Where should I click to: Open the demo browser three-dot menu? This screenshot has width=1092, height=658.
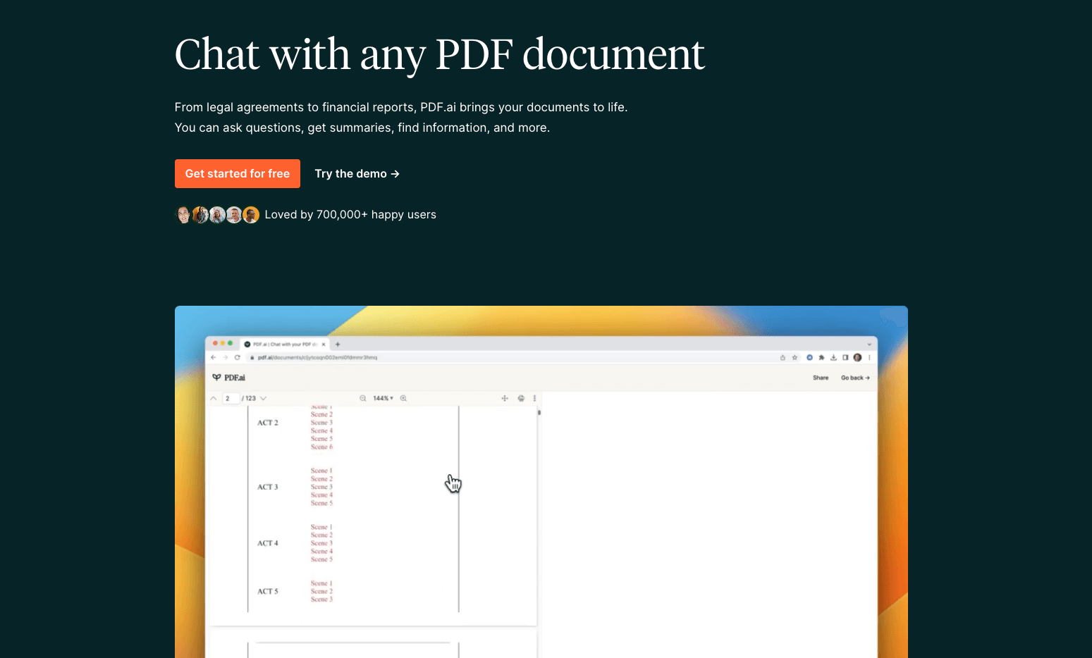pos(869,357)
